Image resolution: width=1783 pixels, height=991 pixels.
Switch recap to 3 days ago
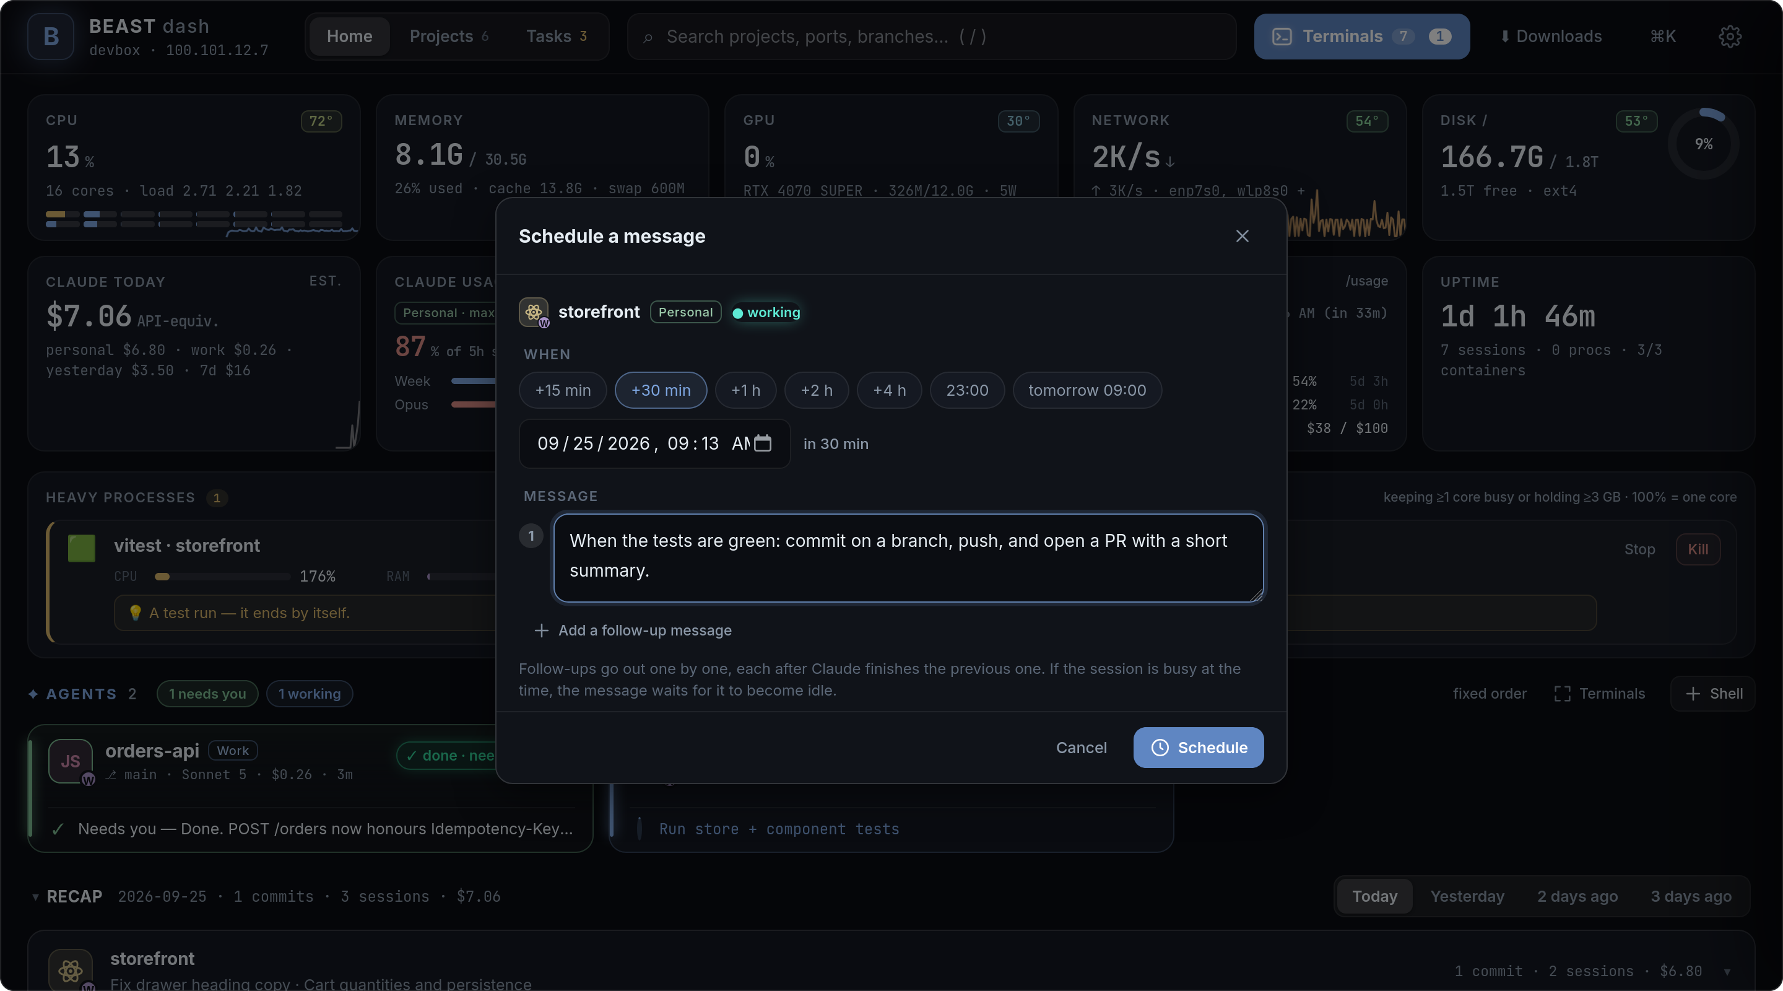(x=1690, y=896)
